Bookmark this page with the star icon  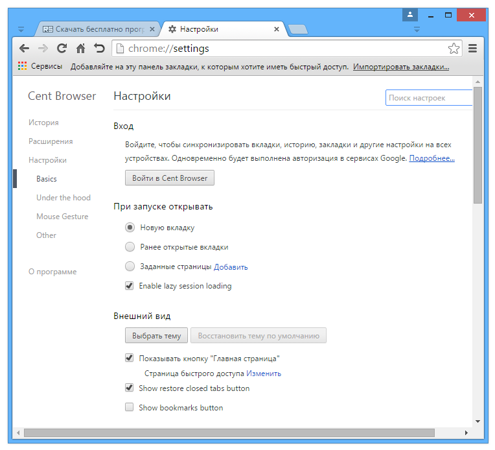[x=454, y=49]
